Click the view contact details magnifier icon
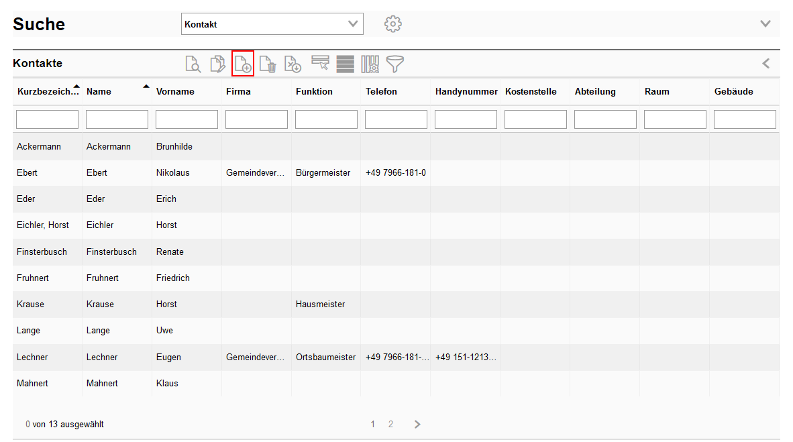The width and height of the screenshot is (793, 442). (193, 64)
